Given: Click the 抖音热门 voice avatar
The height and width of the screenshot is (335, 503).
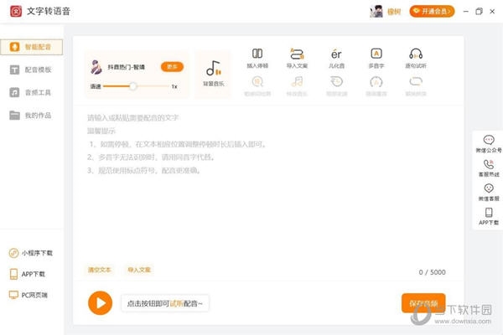Looking at the screenshot, I should [96, 67].
